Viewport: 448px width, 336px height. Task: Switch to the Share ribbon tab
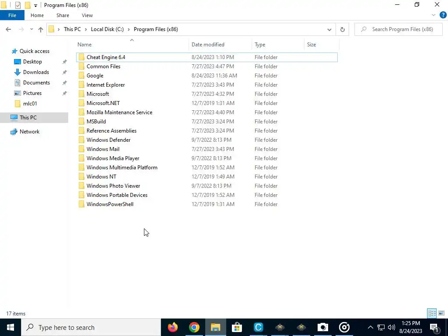pyautogui.click(x=63, y=15)
